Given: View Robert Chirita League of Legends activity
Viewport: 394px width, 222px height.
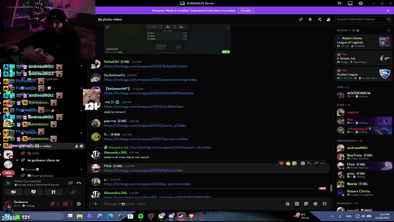Looking at the screenshot, I should (364, 42).
